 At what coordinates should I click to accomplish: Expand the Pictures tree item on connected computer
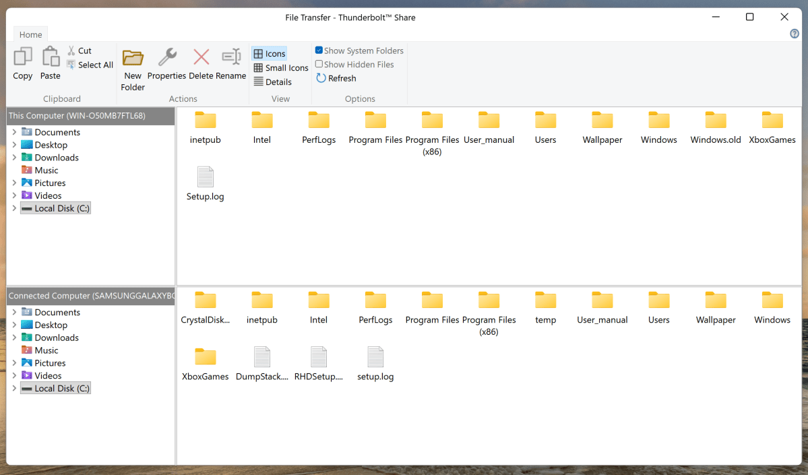[13, 362]
